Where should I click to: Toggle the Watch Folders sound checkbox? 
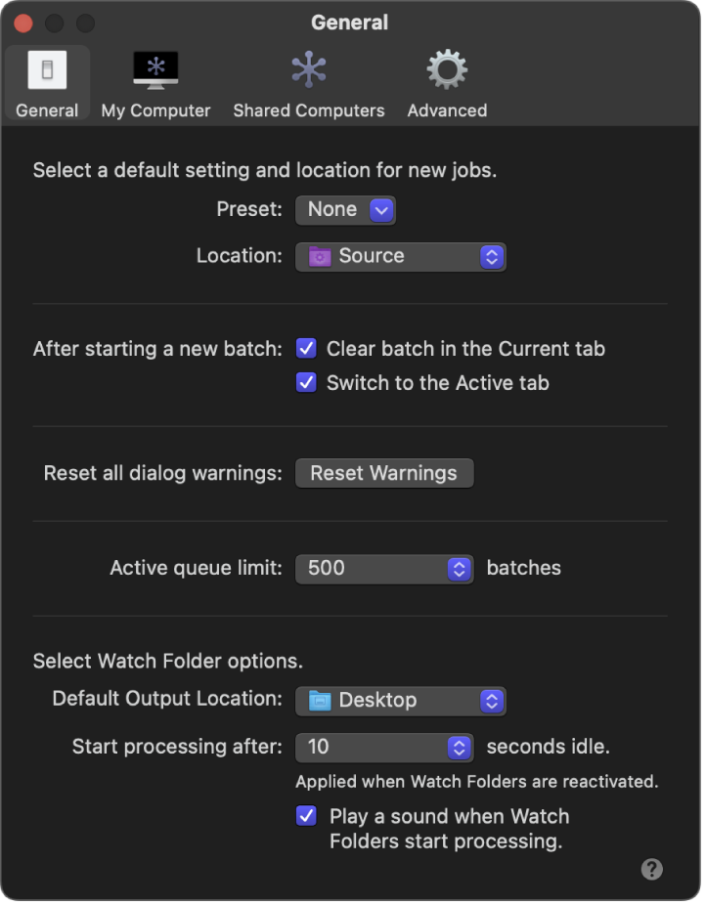point(306,816)
